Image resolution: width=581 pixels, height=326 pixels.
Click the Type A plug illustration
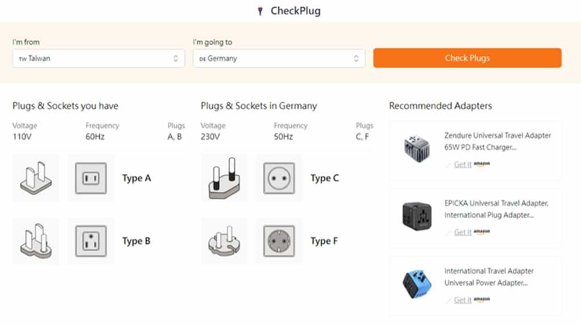(x=35, y=178)
